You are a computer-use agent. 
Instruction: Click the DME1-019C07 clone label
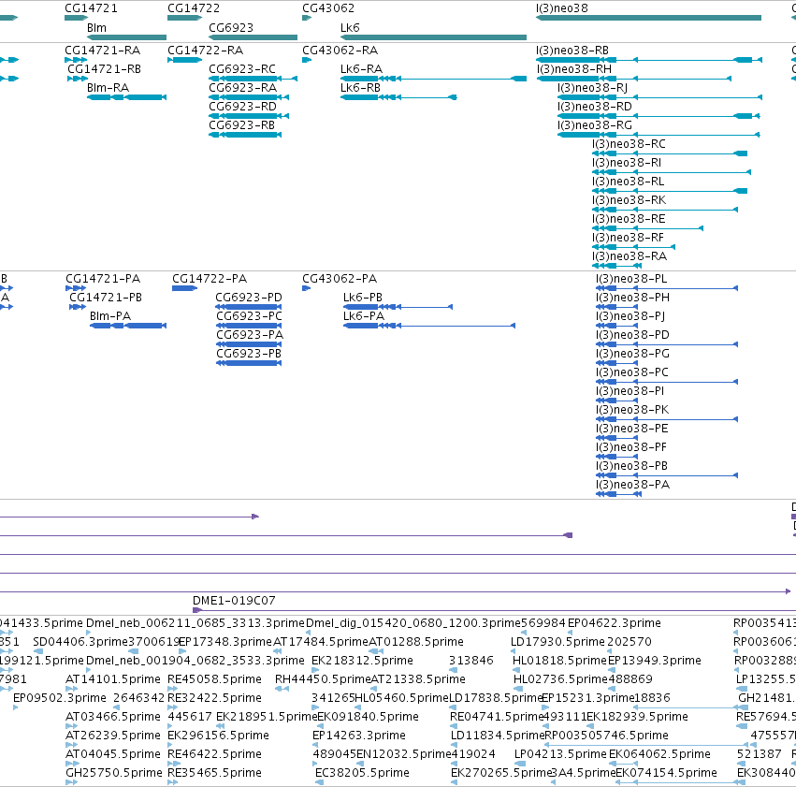[234, 601]
